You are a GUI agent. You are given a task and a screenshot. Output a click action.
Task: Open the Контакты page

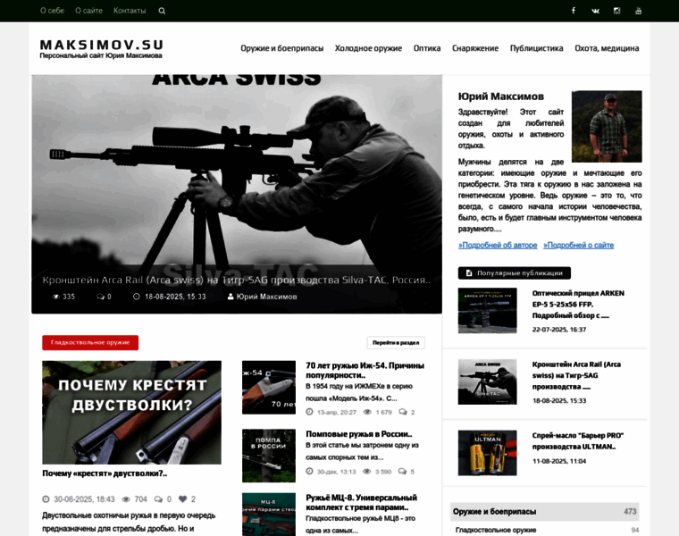tap(130, 11)
